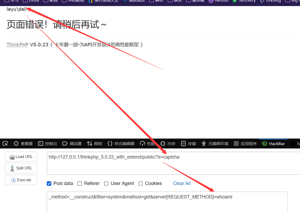
Task: Enable the Cookies checkbox
Action: pyautogui.click(x=141, y=183)
